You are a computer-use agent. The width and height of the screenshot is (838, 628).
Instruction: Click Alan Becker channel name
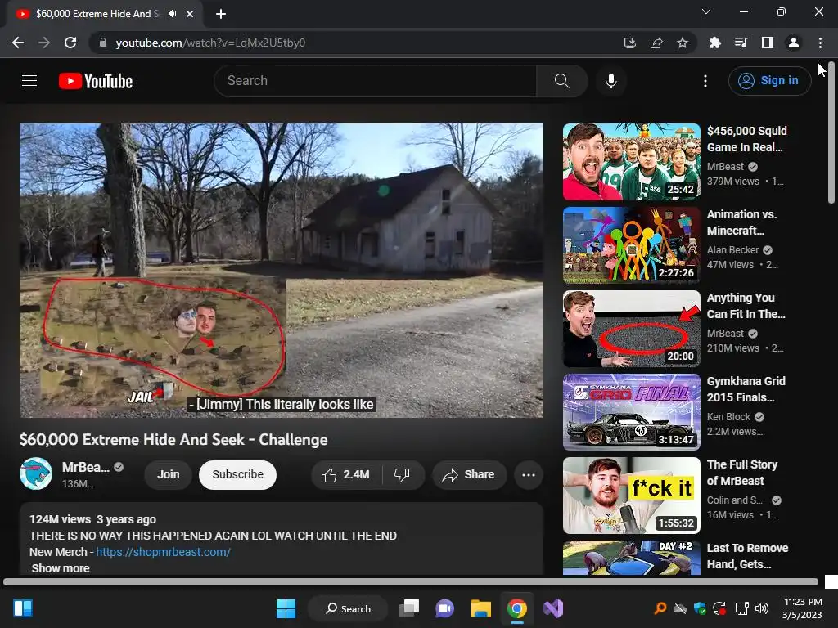tap(732, 250)
